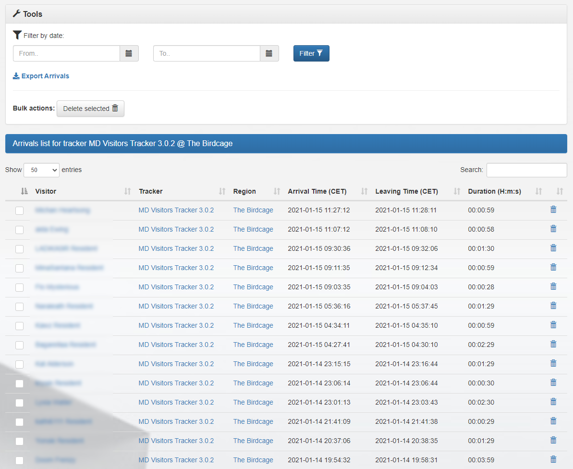Click the Region column header

[x=244, y=191]
